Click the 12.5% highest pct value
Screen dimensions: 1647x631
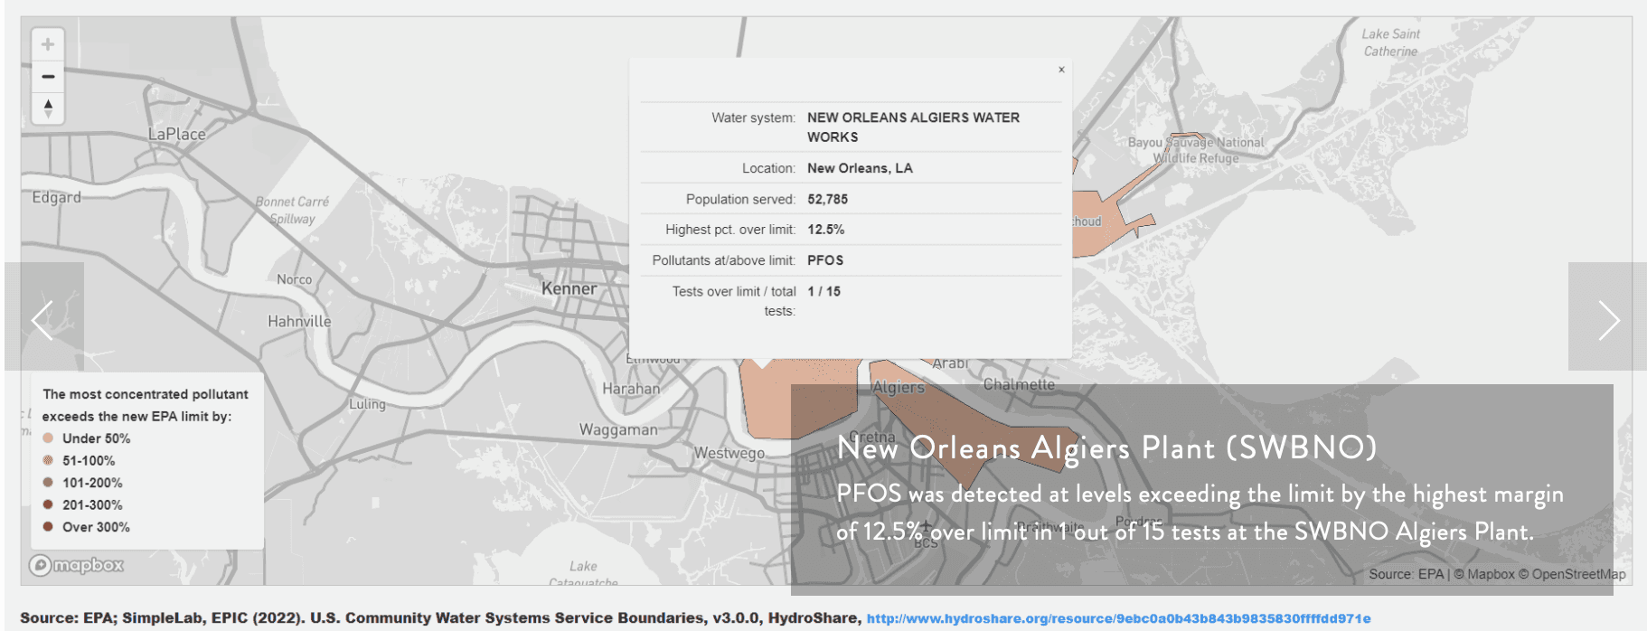(825, 230)
